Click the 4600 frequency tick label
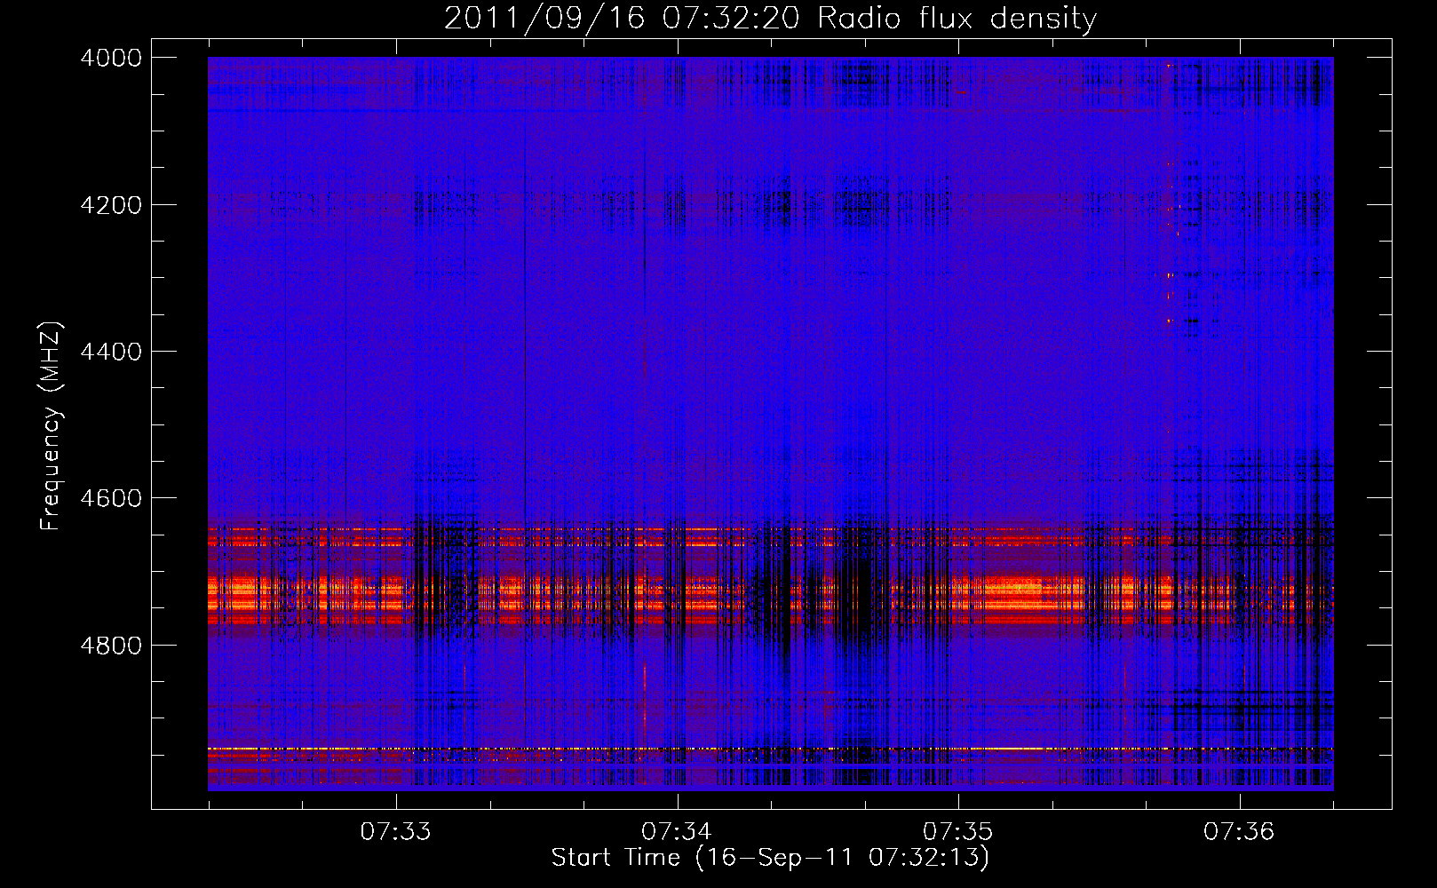The width and height of the screenshot is (1437, 888). [111, 498]
